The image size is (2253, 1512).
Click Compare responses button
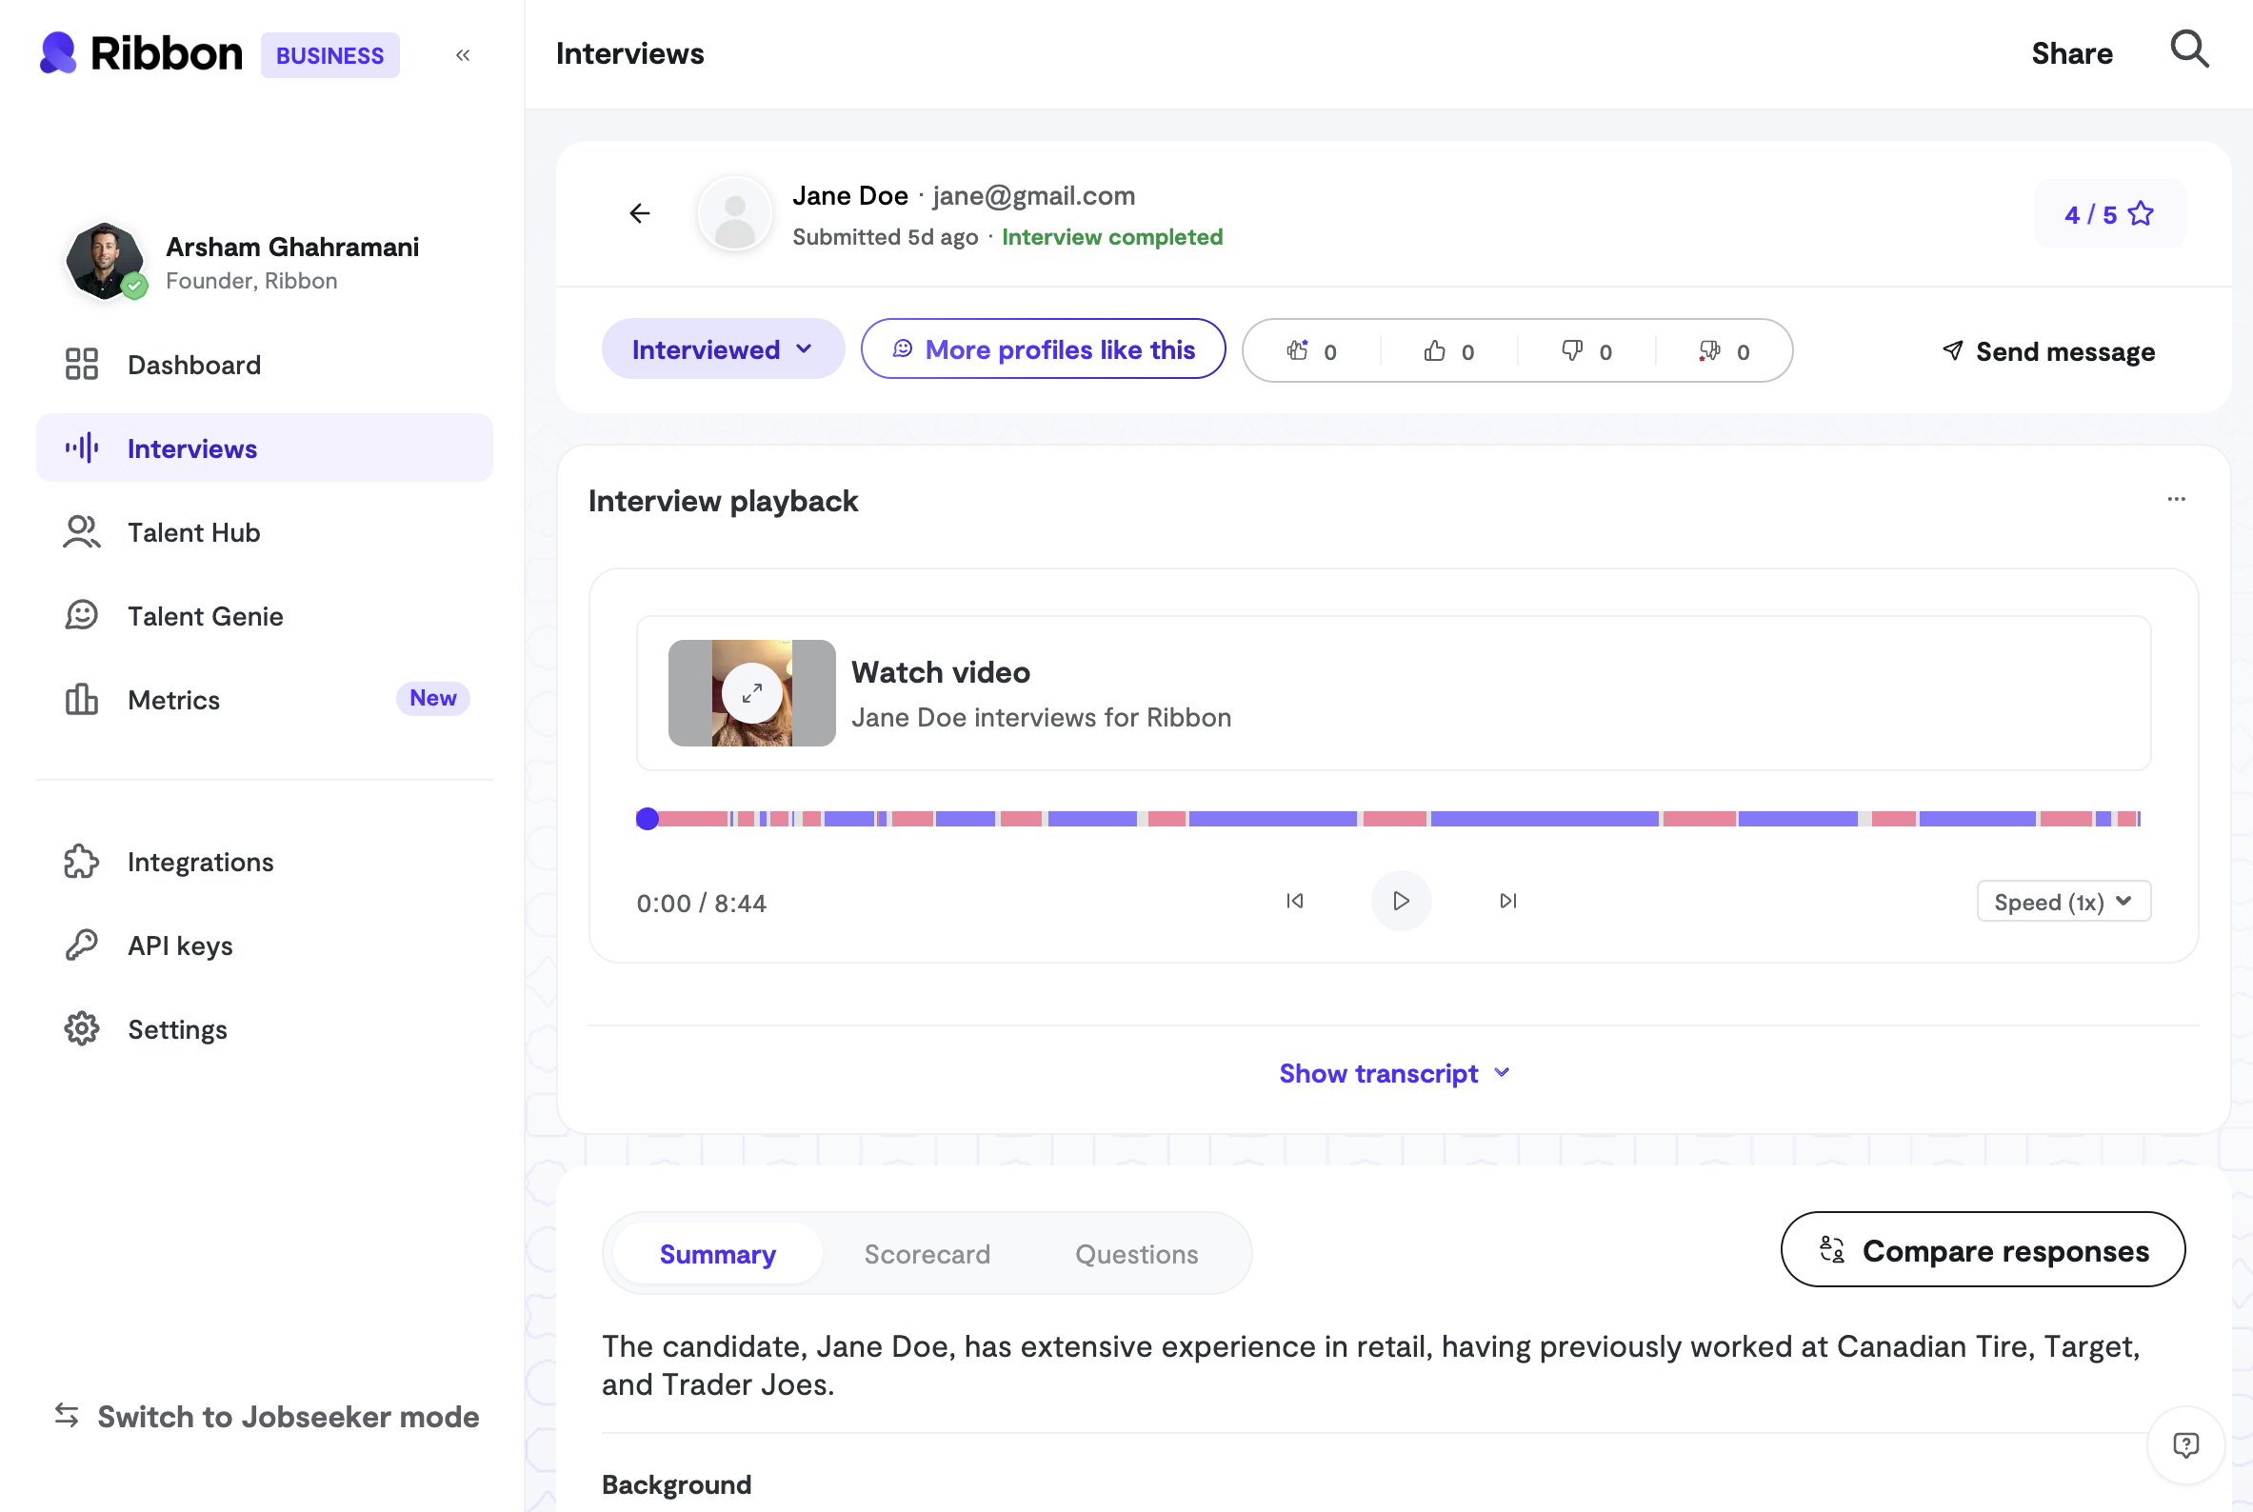(x=1982, y=1250)
